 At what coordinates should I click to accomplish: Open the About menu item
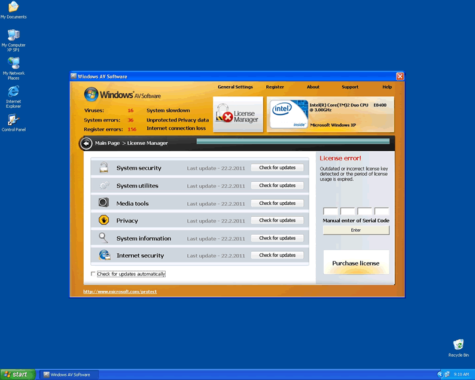313,87
